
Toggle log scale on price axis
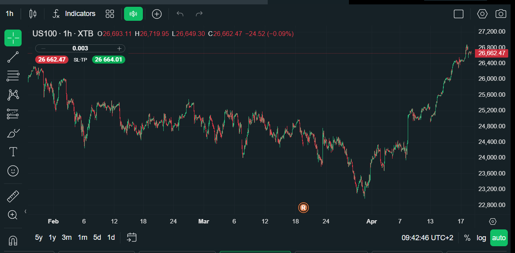point(481,238)
